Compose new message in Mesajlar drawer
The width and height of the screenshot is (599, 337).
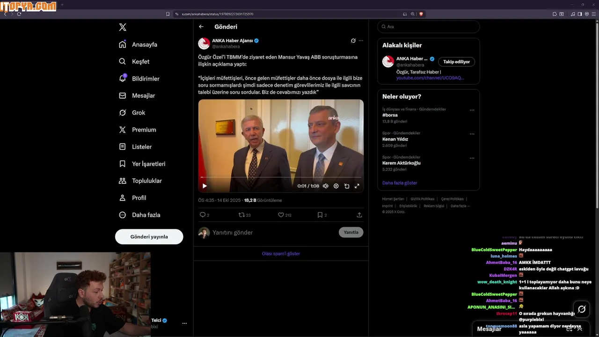[570, 329]
